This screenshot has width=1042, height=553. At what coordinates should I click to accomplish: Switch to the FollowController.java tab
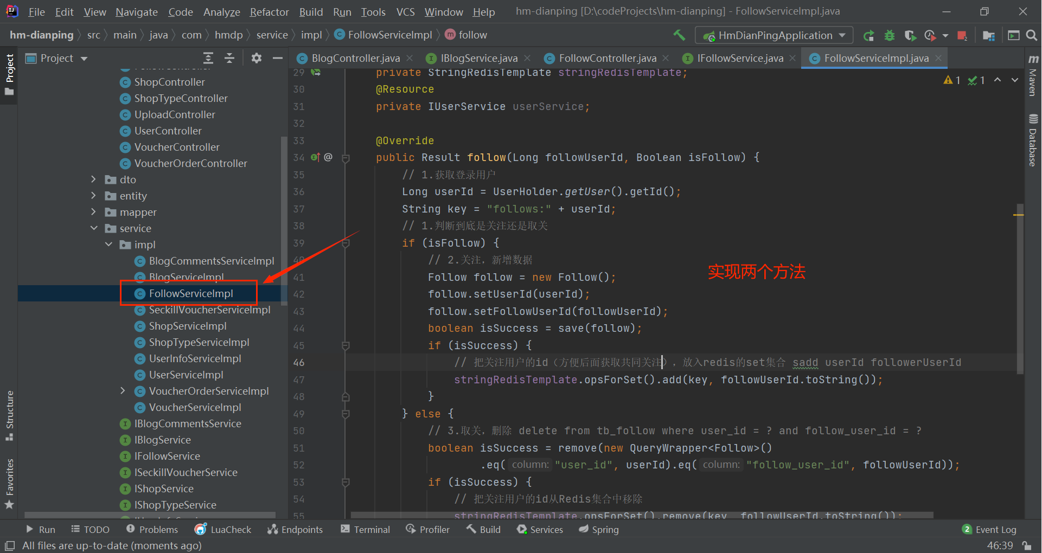point(608,58)
